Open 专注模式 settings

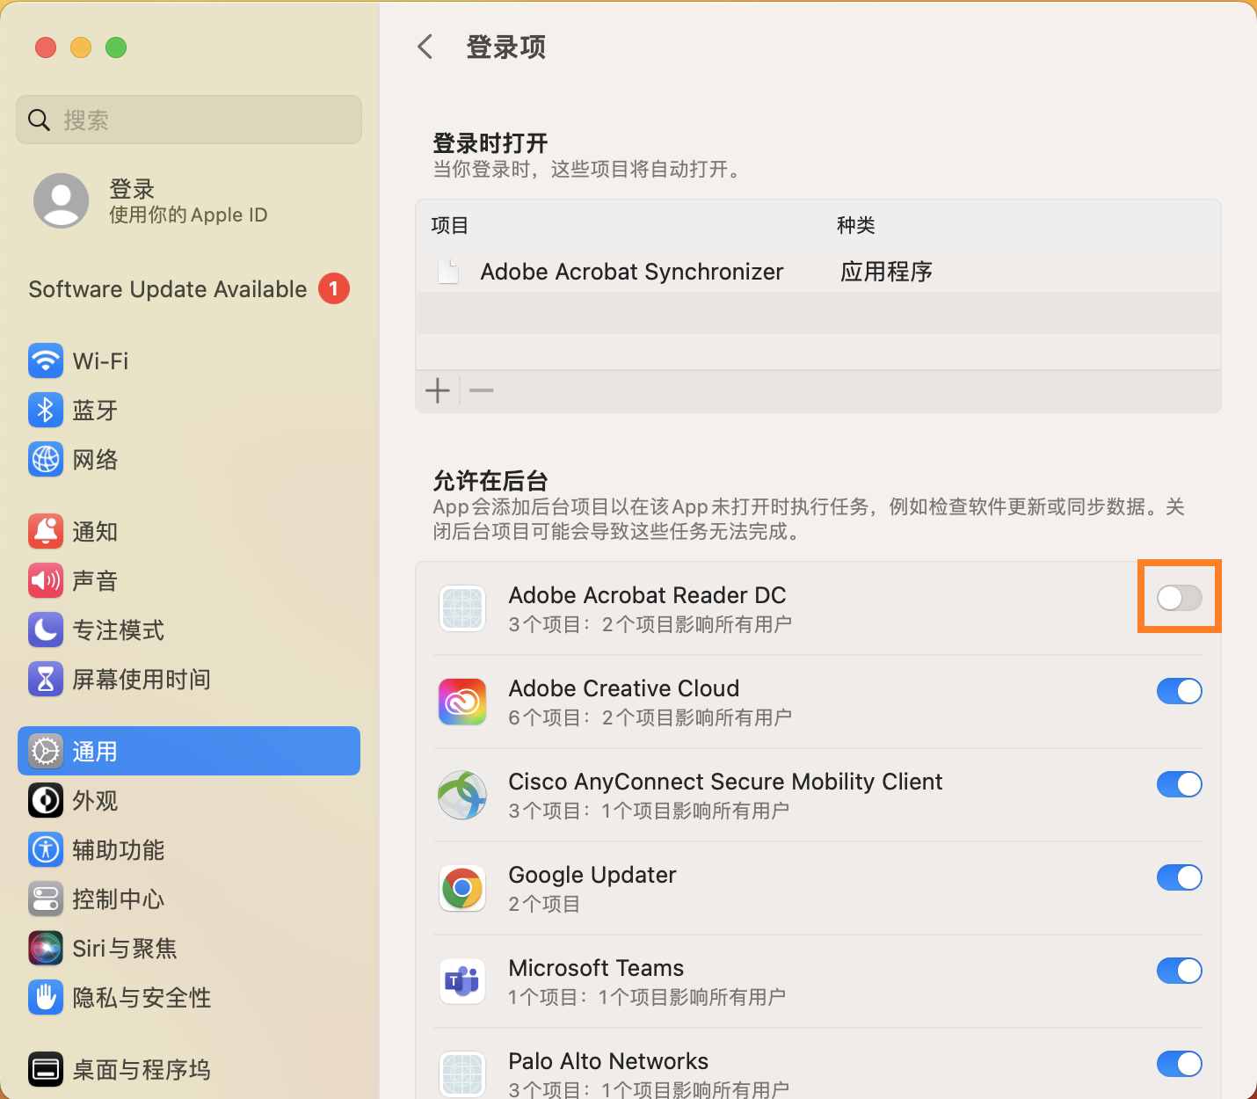click(118, 630)
